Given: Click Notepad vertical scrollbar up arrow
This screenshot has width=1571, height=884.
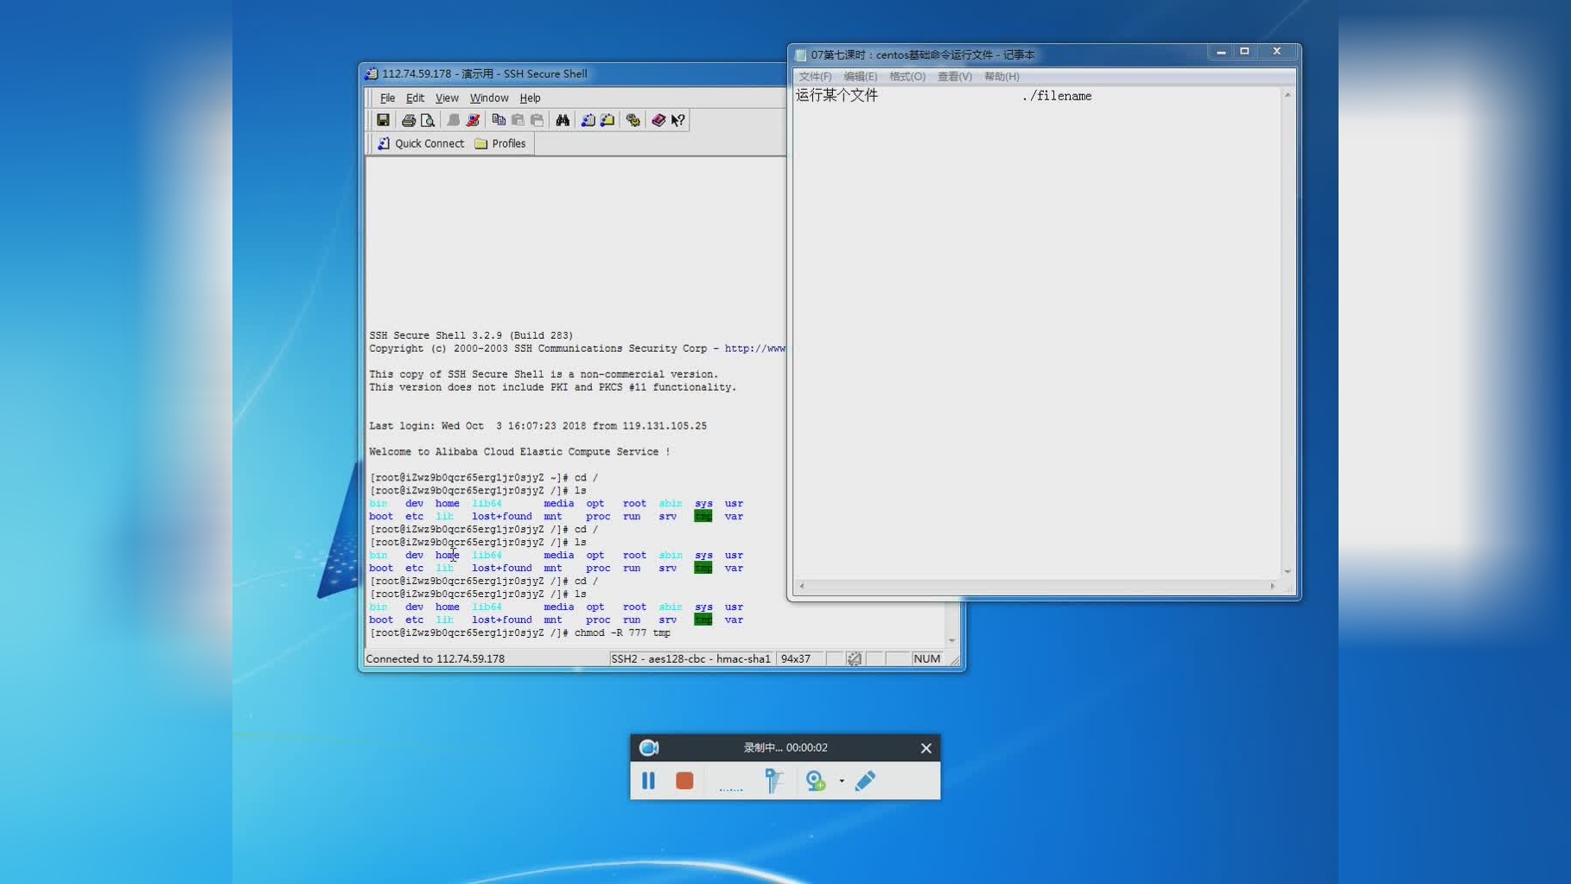Looking at the screenshot, I should 1288,94.
